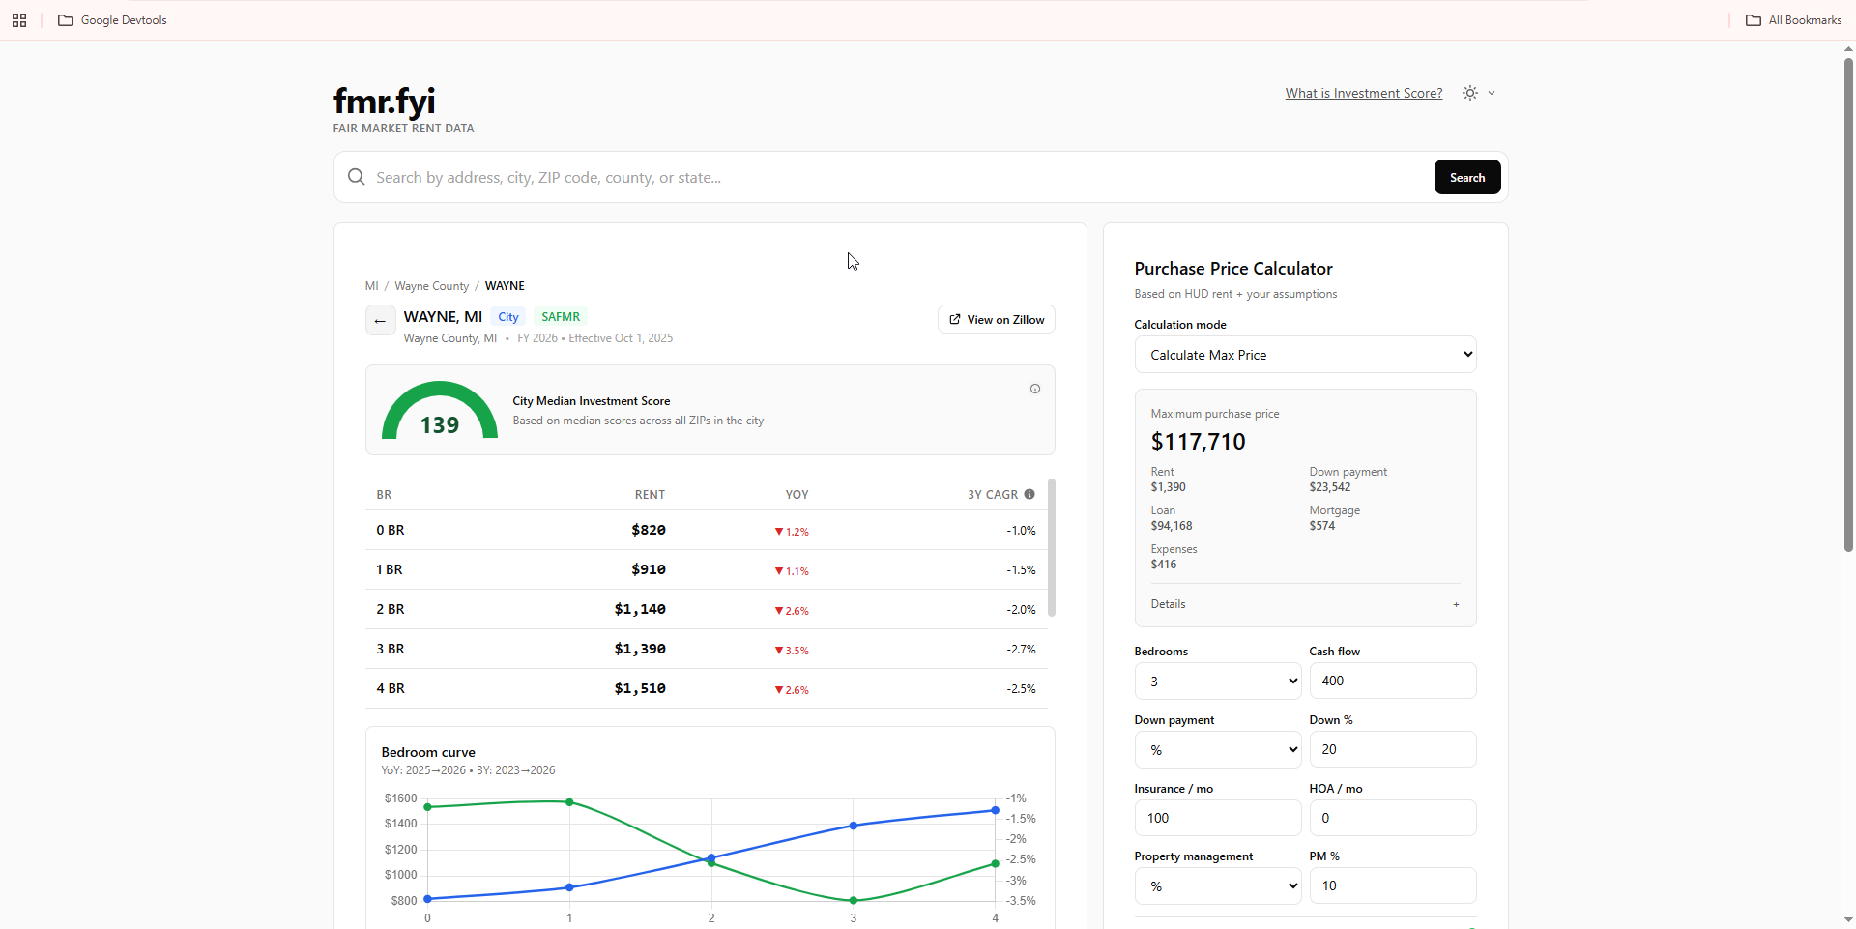The width and height of the screenshot is (1856, 929).
Task: Open the Down payment type dropdown
Action: [x=1218, y=749]
